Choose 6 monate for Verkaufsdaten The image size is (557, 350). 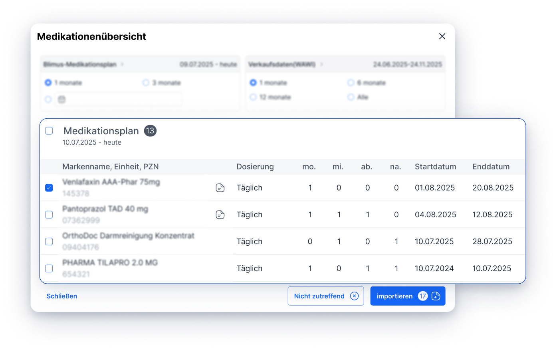tap(351, 83)
